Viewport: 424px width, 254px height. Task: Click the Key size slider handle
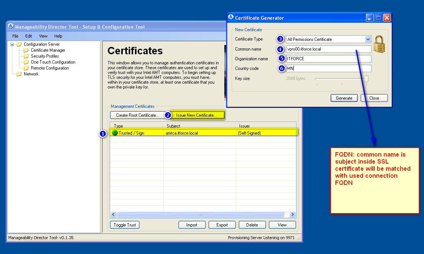pyautogui.click(x=366, y=79)
